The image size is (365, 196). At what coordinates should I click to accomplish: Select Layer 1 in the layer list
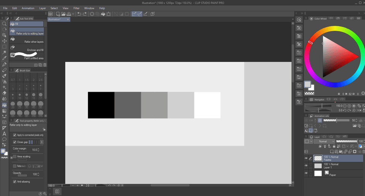pyautogui.click(x=335, y=166)
